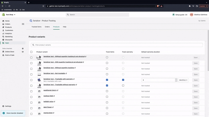
Task: Increment the warranty duration stepper
Action: [176, 79]
